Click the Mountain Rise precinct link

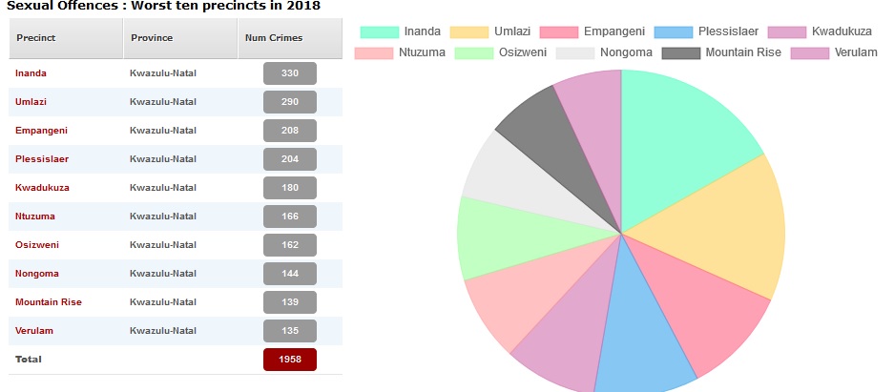coord(48,302)
